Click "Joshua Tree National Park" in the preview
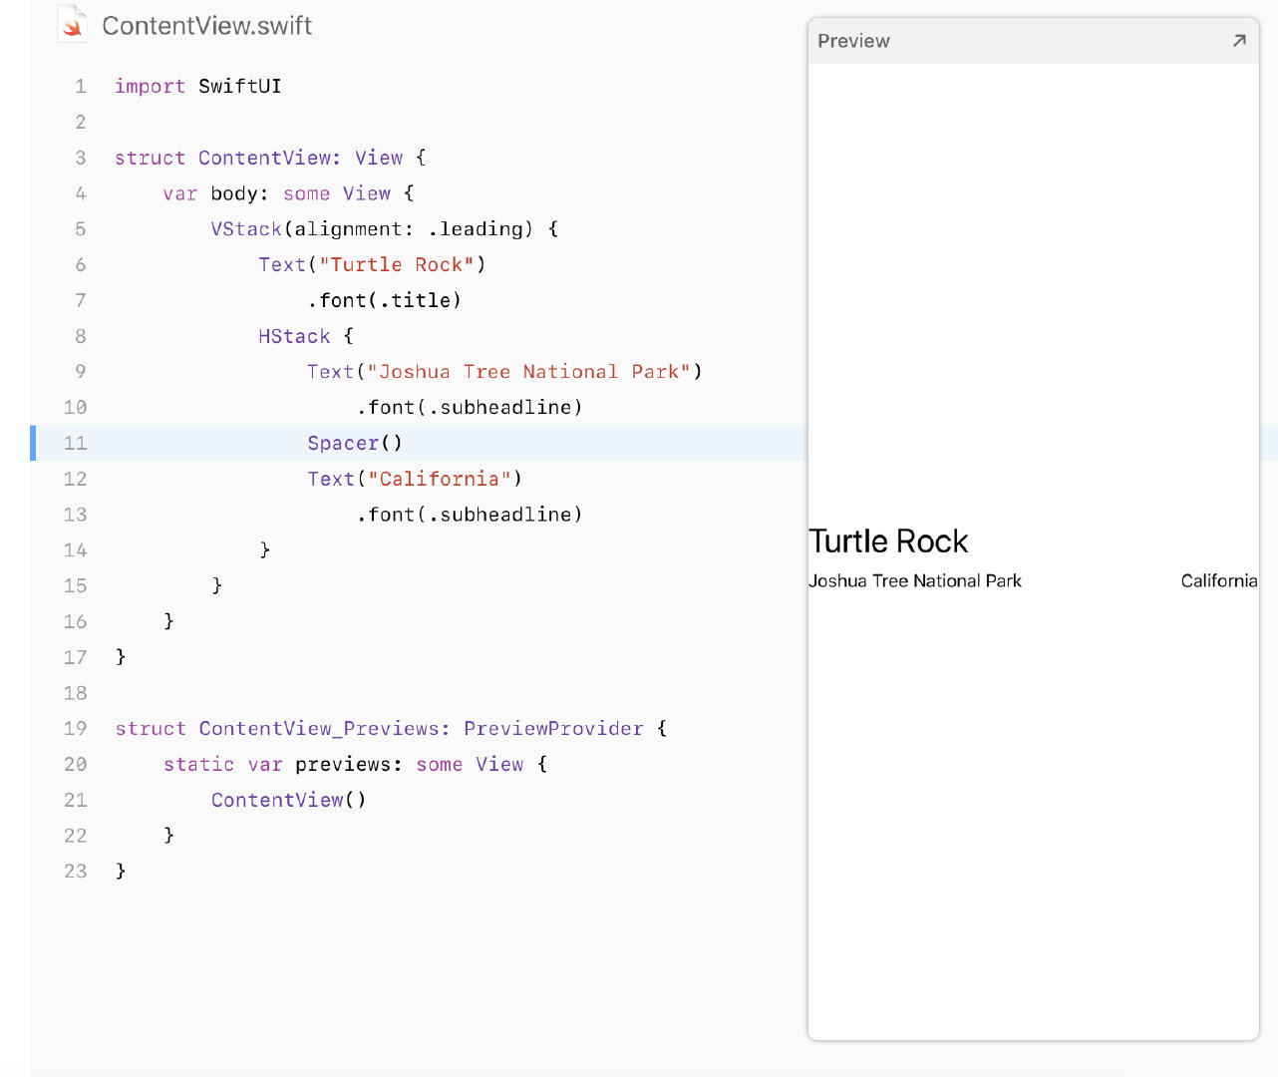 tap(915, 580)
